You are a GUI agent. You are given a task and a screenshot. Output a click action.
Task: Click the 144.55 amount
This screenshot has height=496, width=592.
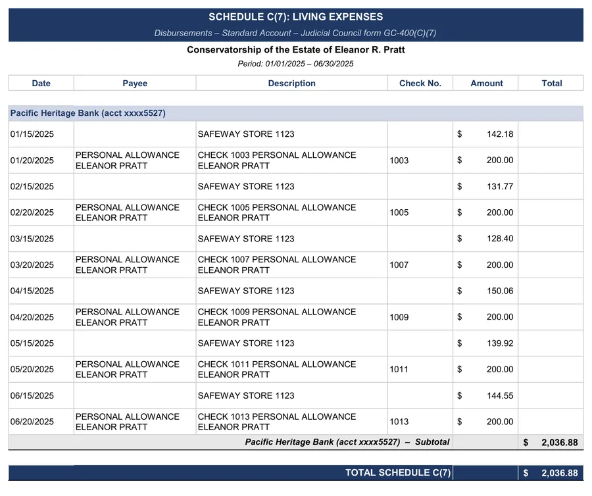pos(500,395)
